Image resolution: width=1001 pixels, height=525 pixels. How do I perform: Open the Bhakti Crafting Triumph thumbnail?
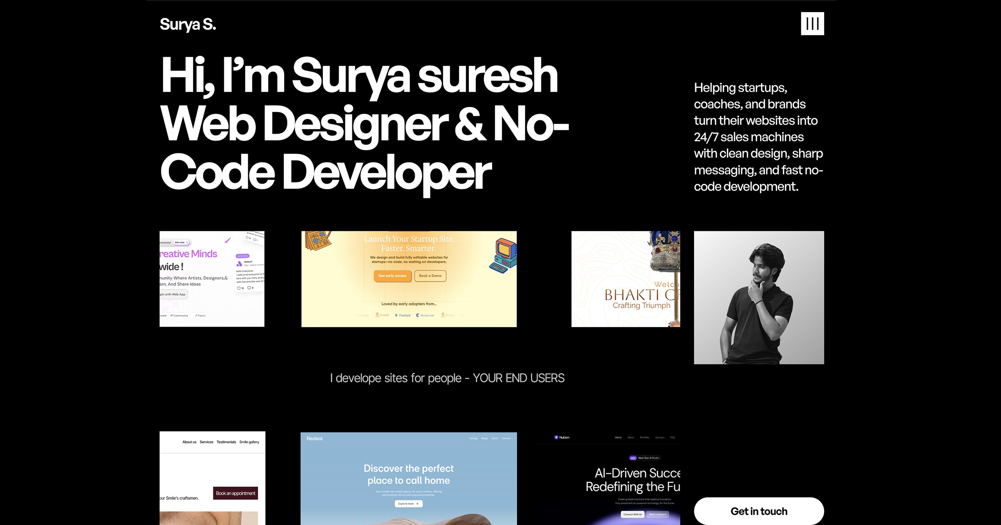point(626,279)
